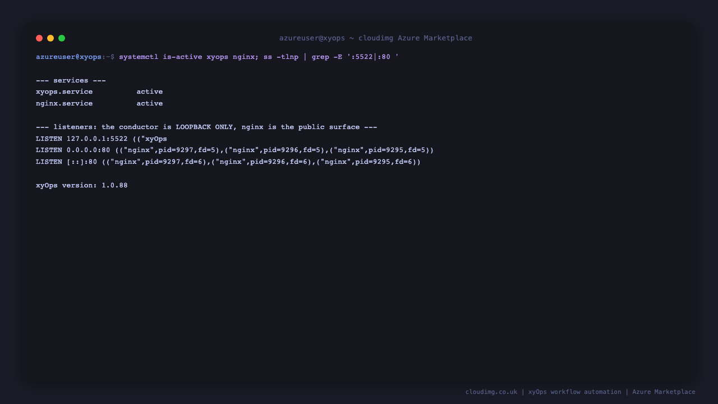
Task: Click the 'xyOps version: 1.0.88' line
Action: pyautogui.click(x=82, y=185)
